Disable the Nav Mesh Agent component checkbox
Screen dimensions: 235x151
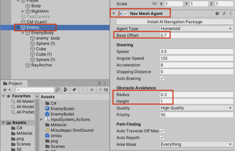click(126, 13)
